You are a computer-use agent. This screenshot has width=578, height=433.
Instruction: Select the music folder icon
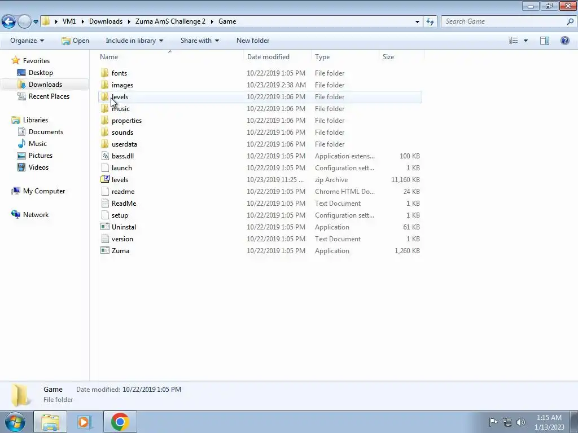click(x=104, y=108)
